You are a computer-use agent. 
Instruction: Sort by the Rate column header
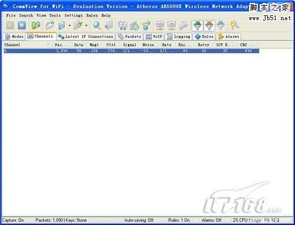pyautogui.click(x=166, y=45)
